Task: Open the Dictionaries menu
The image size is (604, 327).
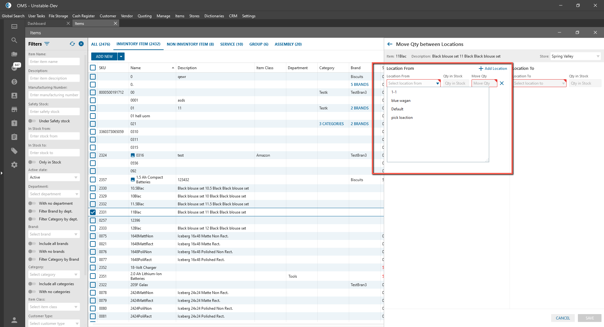Action: coord(214,16)
